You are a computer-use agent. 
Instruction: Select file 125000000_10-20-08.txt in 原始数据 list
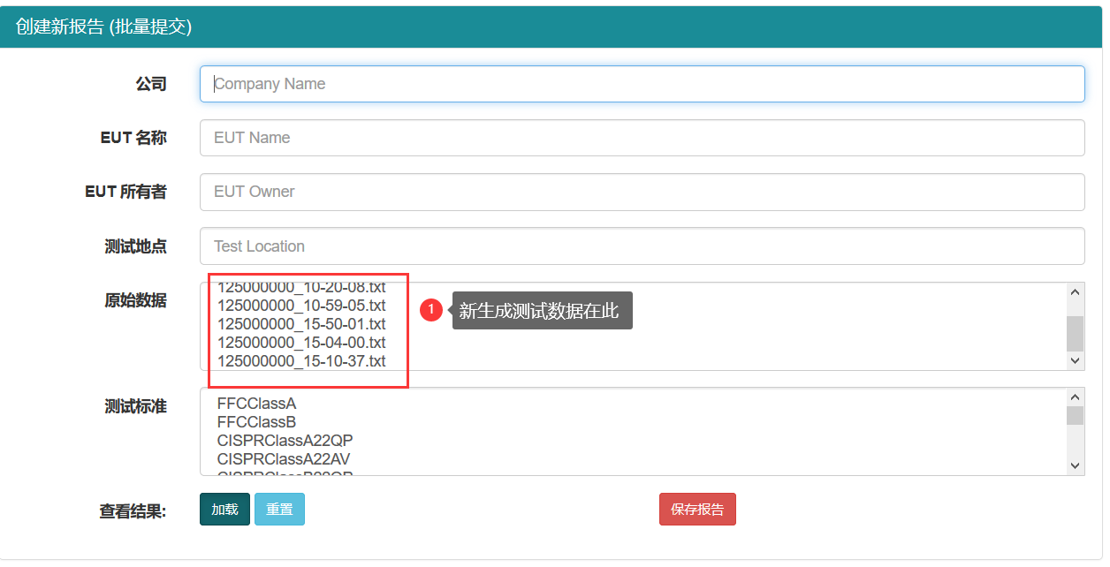300,287
